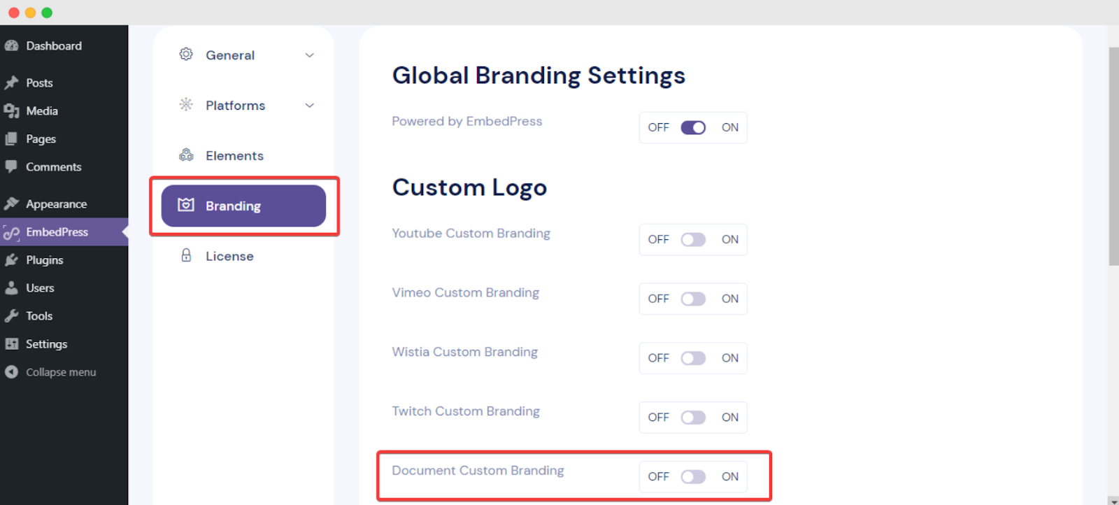Click the Collapse menu arrow icon
This screenshot has height=505, width=1119.
pos(11,371)
